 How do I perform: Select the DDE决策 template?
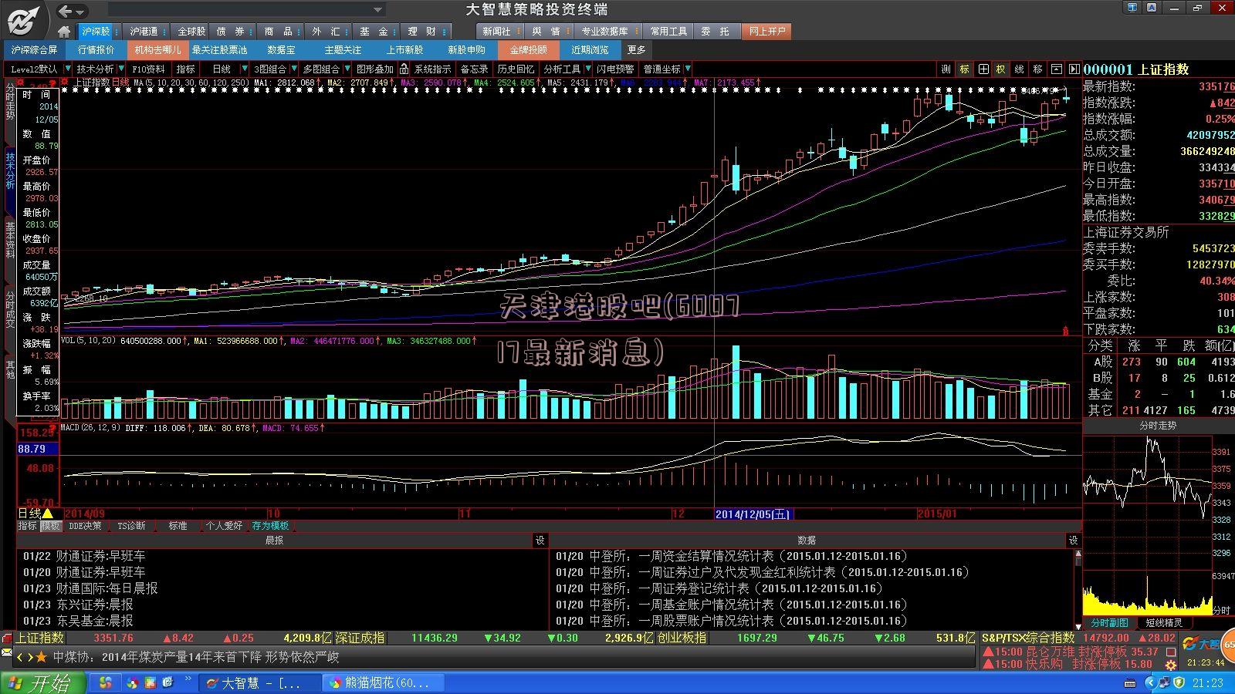pyautogui.click(x=85, y=526)
